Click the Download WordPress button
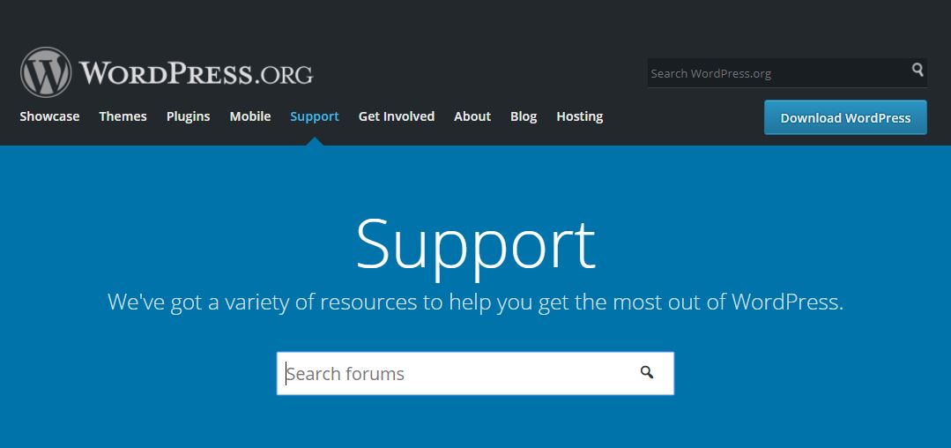Screen dimensions: 951x448 click(x=845, y=118)
